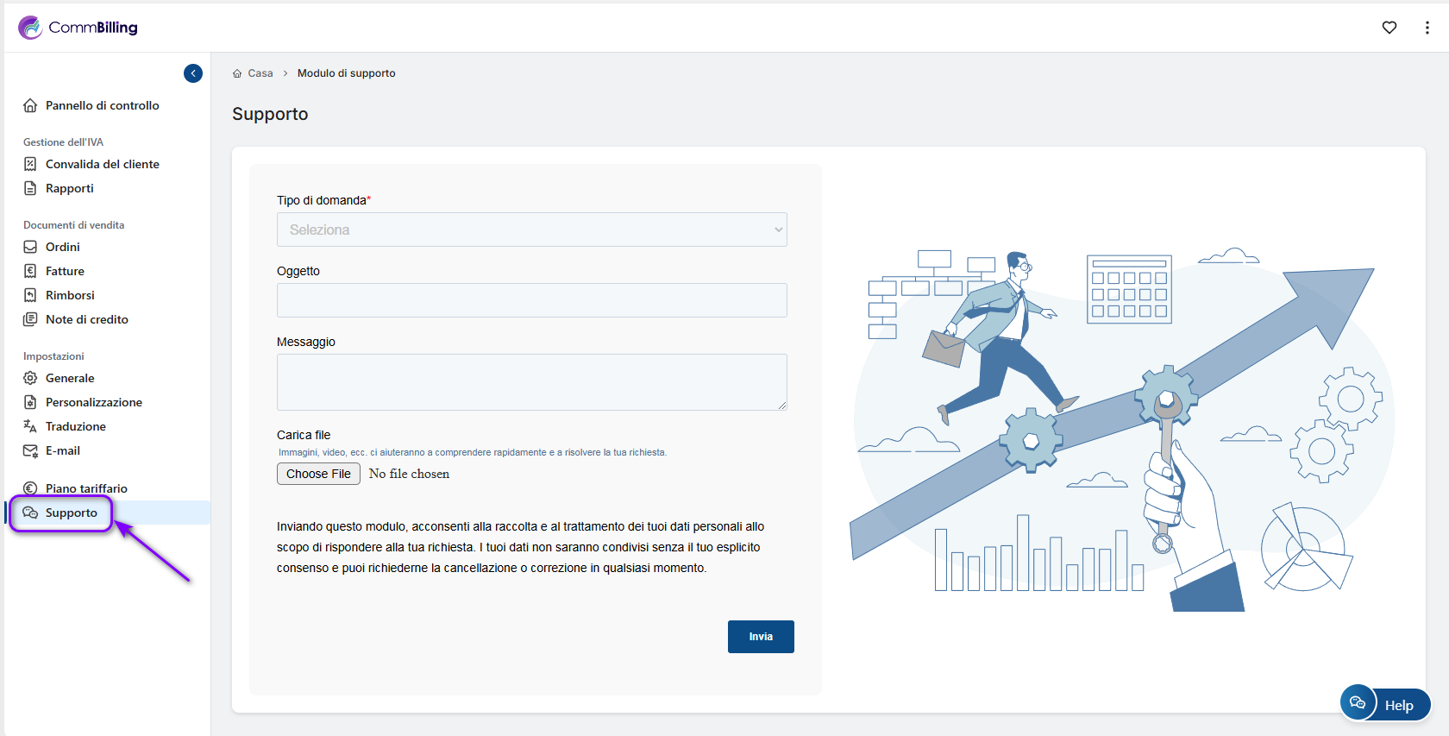
Task: Click the Casa breadcrumb link
Action: coord(260,73)
